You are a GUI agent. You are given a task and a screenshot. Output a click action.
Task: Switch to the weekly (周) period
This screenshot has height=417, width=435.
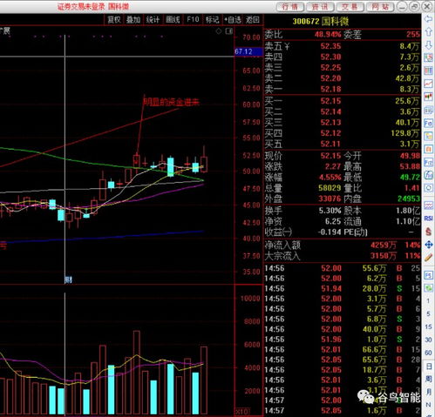tap(429, 379)
